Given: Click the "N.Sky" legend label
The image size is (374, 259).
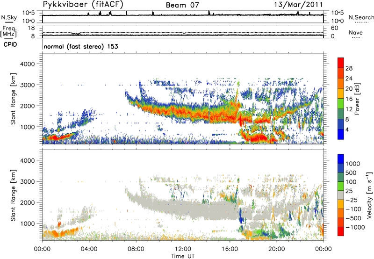Looking at the screenshot, I should [9, 17].
